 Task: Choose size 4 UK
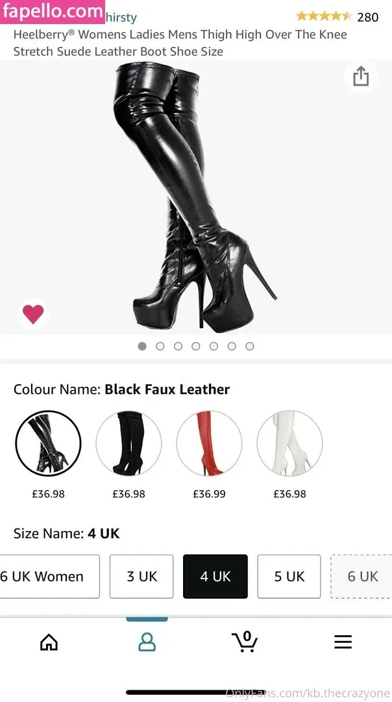215,577
